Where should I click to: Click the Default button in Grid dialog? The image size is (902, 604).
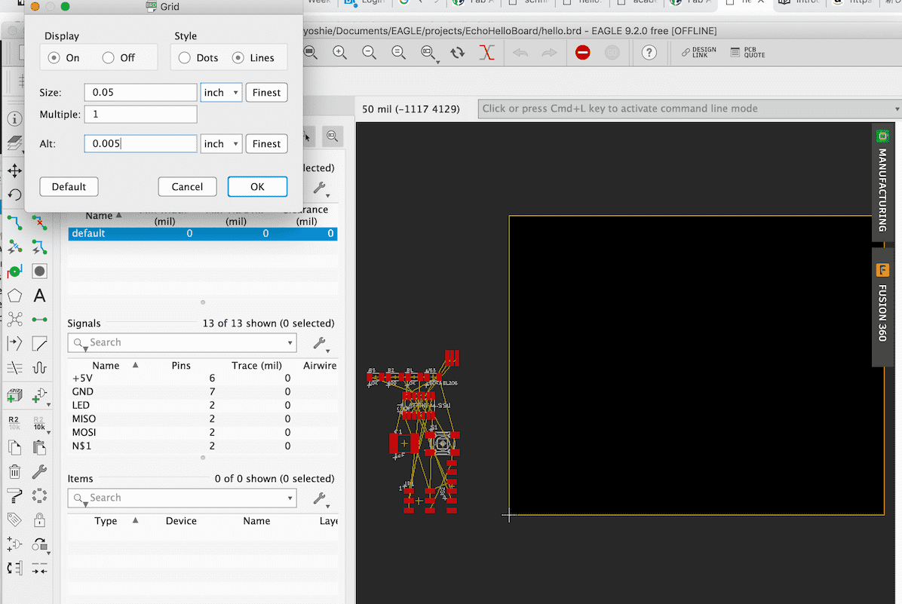point(69,187)
